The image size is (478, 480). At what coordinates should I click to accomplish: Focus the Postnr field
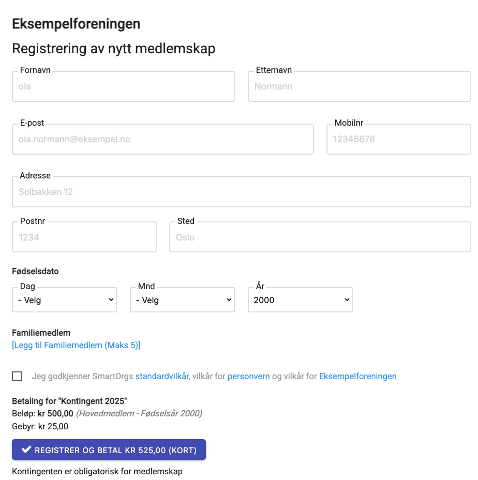click(84, 237)
